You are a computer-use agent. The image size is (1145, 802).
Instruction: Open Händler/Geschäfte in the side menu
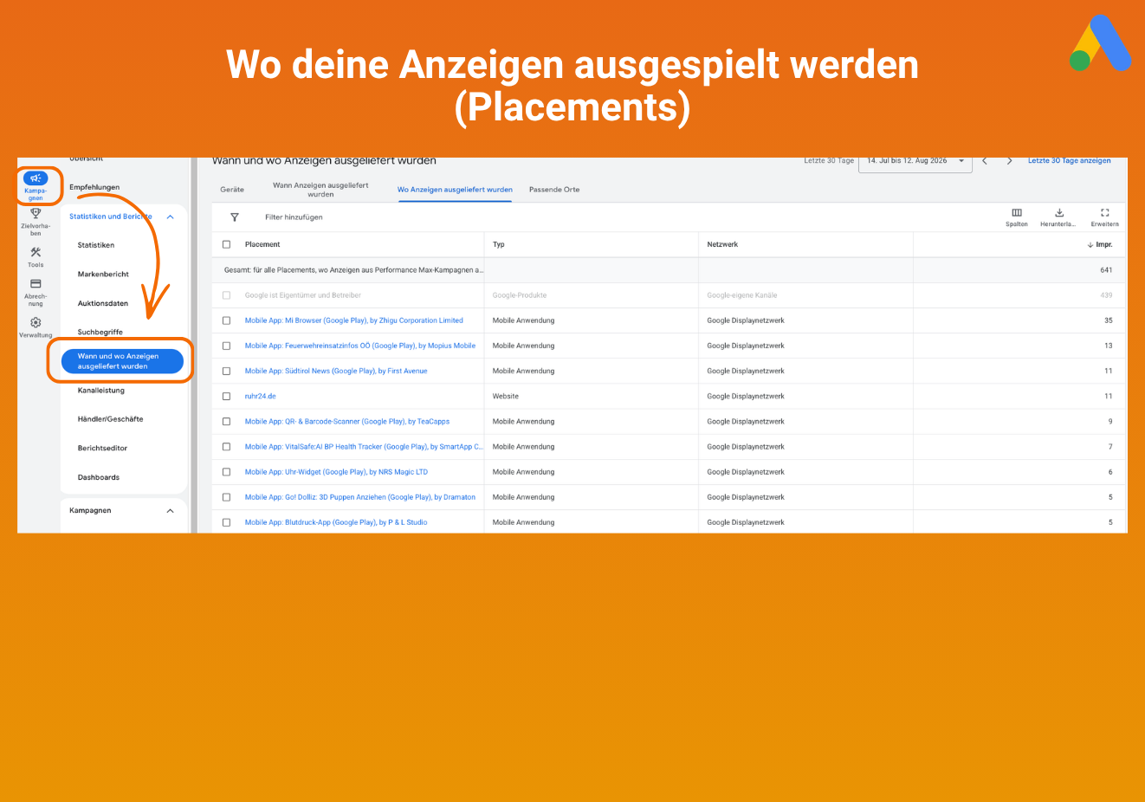click(111, 419)
